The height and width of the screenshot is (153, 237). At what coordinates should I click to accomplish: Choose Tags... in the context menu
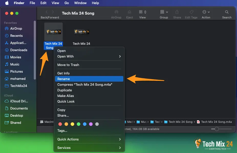89,131
